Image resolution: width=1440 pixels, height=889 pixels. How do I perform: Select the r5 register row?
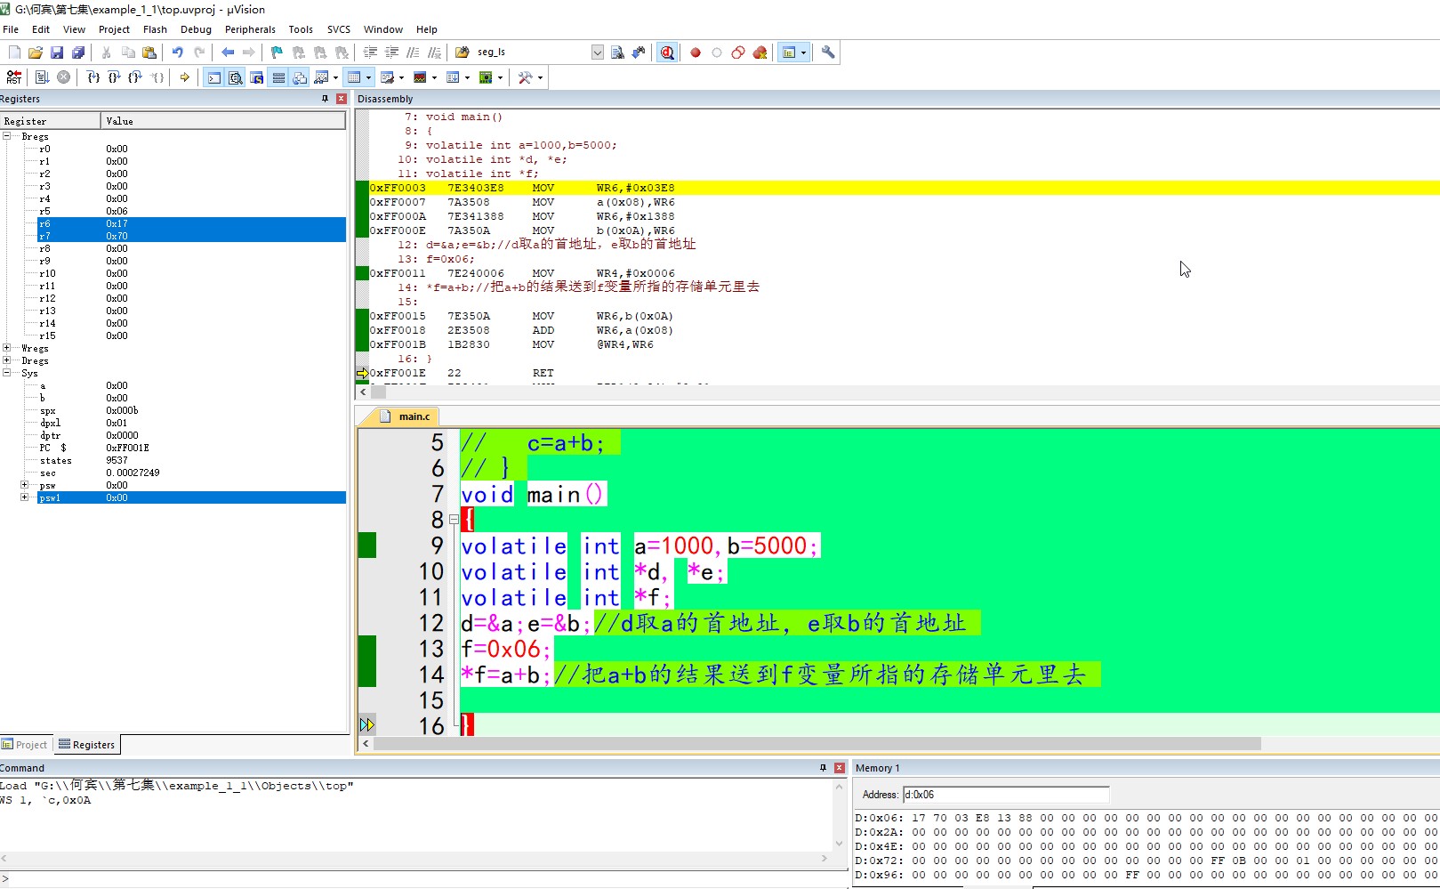[44, 211]
